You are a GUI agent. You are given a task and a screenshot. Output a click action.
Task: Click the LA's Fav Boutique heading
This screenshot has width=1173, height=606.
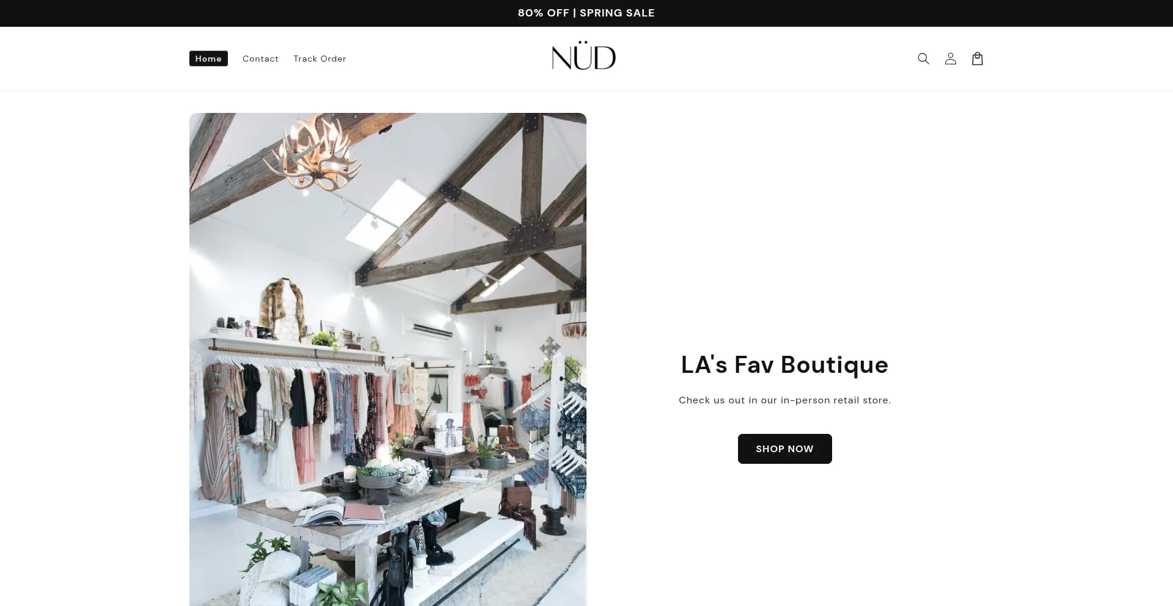[x=784, y=364]
